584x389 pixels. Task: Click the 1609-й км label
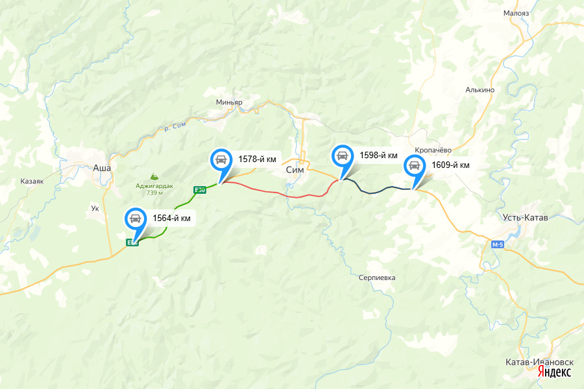[451, 165]
